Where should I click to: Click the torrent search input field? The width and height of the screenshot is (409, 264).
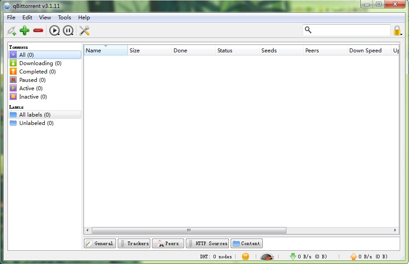coord(351,30)
